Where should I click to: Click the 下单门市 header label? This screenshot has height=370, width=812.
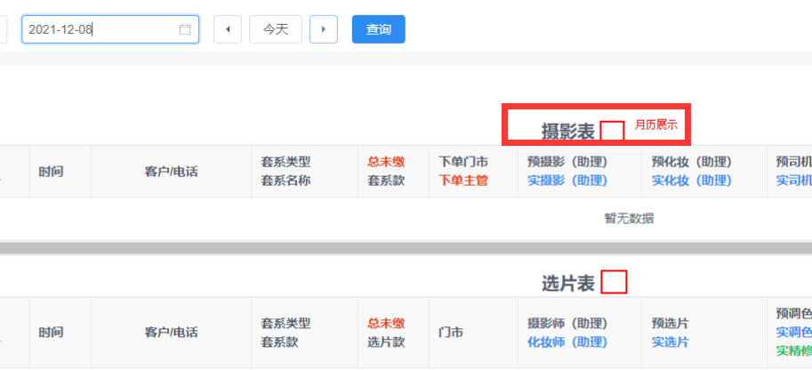click(463, 162)
